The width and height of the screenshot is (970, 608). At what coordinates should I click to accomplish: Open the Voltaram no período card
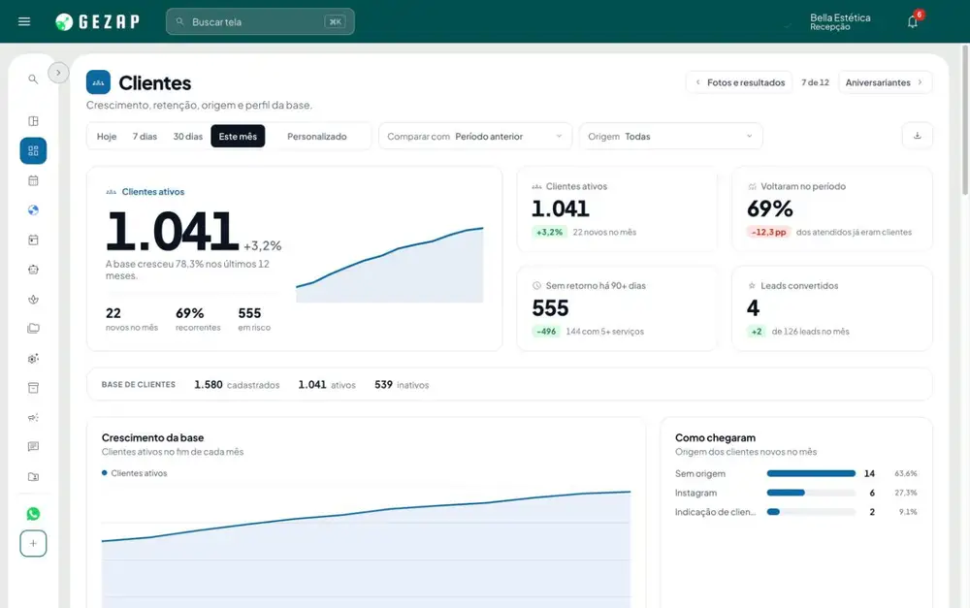point(832,209)
